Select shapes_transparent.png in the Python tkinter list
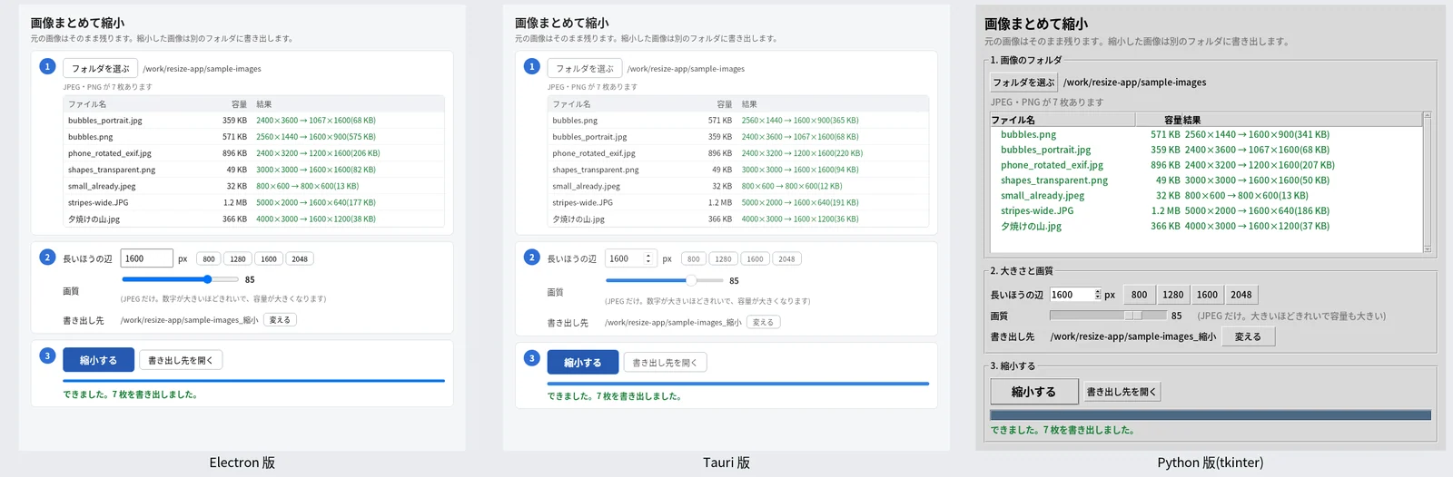This screenshot has width=1453, height=477. (1206, 180)
